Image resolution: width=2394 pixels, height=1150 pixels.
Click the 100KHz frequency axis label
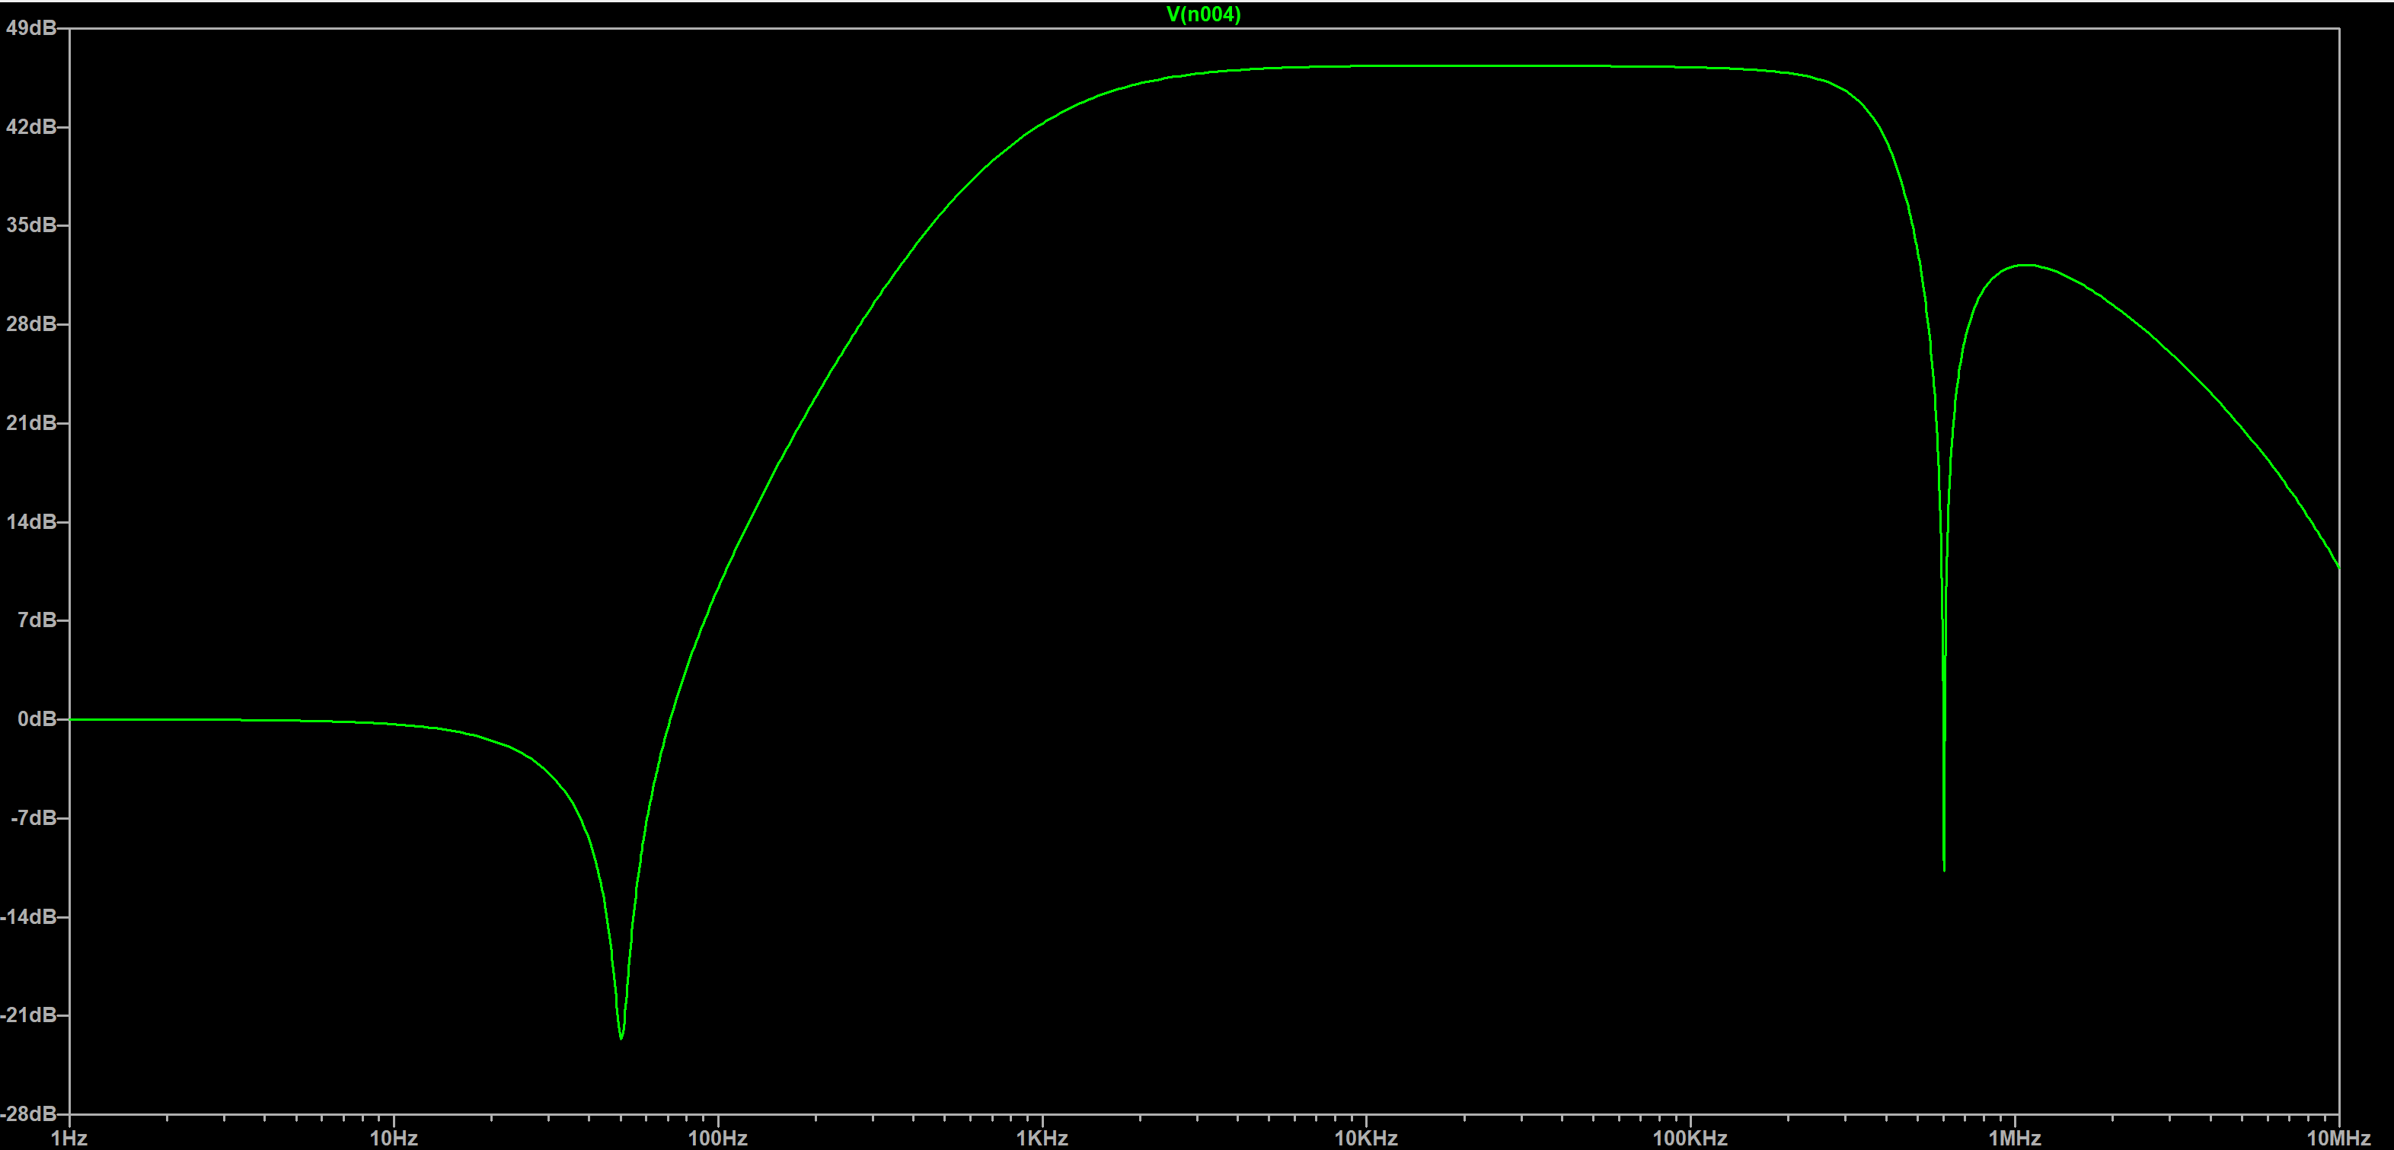1690,1138
